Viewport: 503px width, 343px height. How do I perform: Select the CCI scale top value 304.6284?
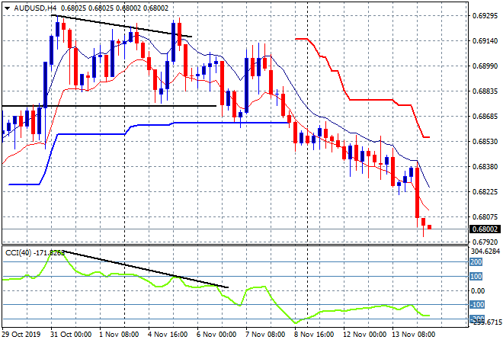point(486,252)
